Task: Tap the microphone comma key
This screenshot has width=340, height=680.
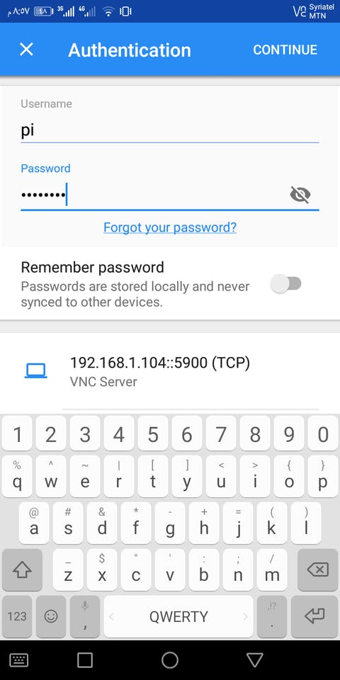Action: coord(85,616)
